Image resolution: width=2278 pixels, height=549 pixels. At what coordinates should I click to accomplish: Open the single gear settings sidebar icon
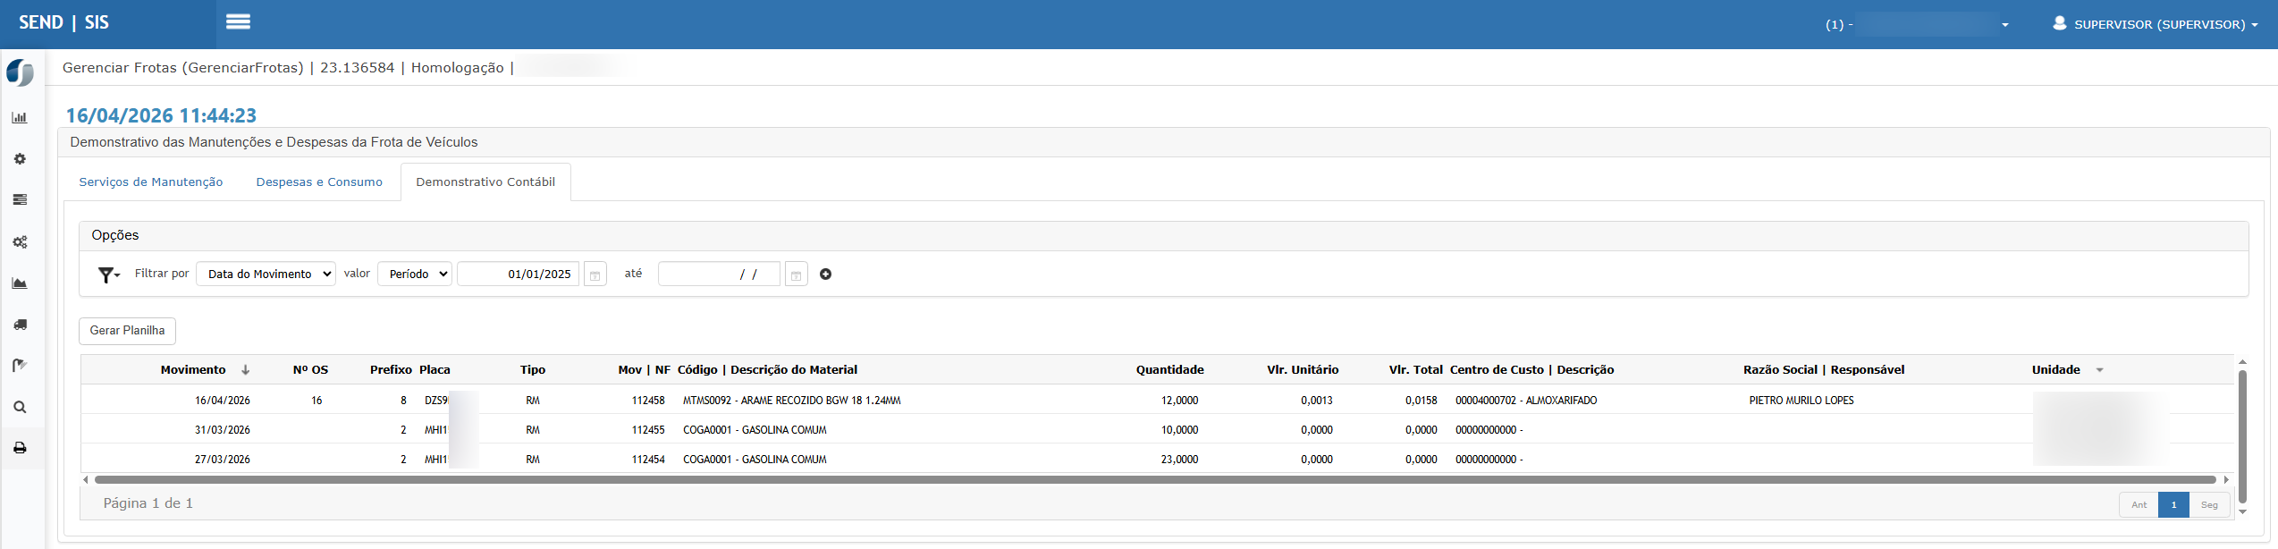point(20,159)
